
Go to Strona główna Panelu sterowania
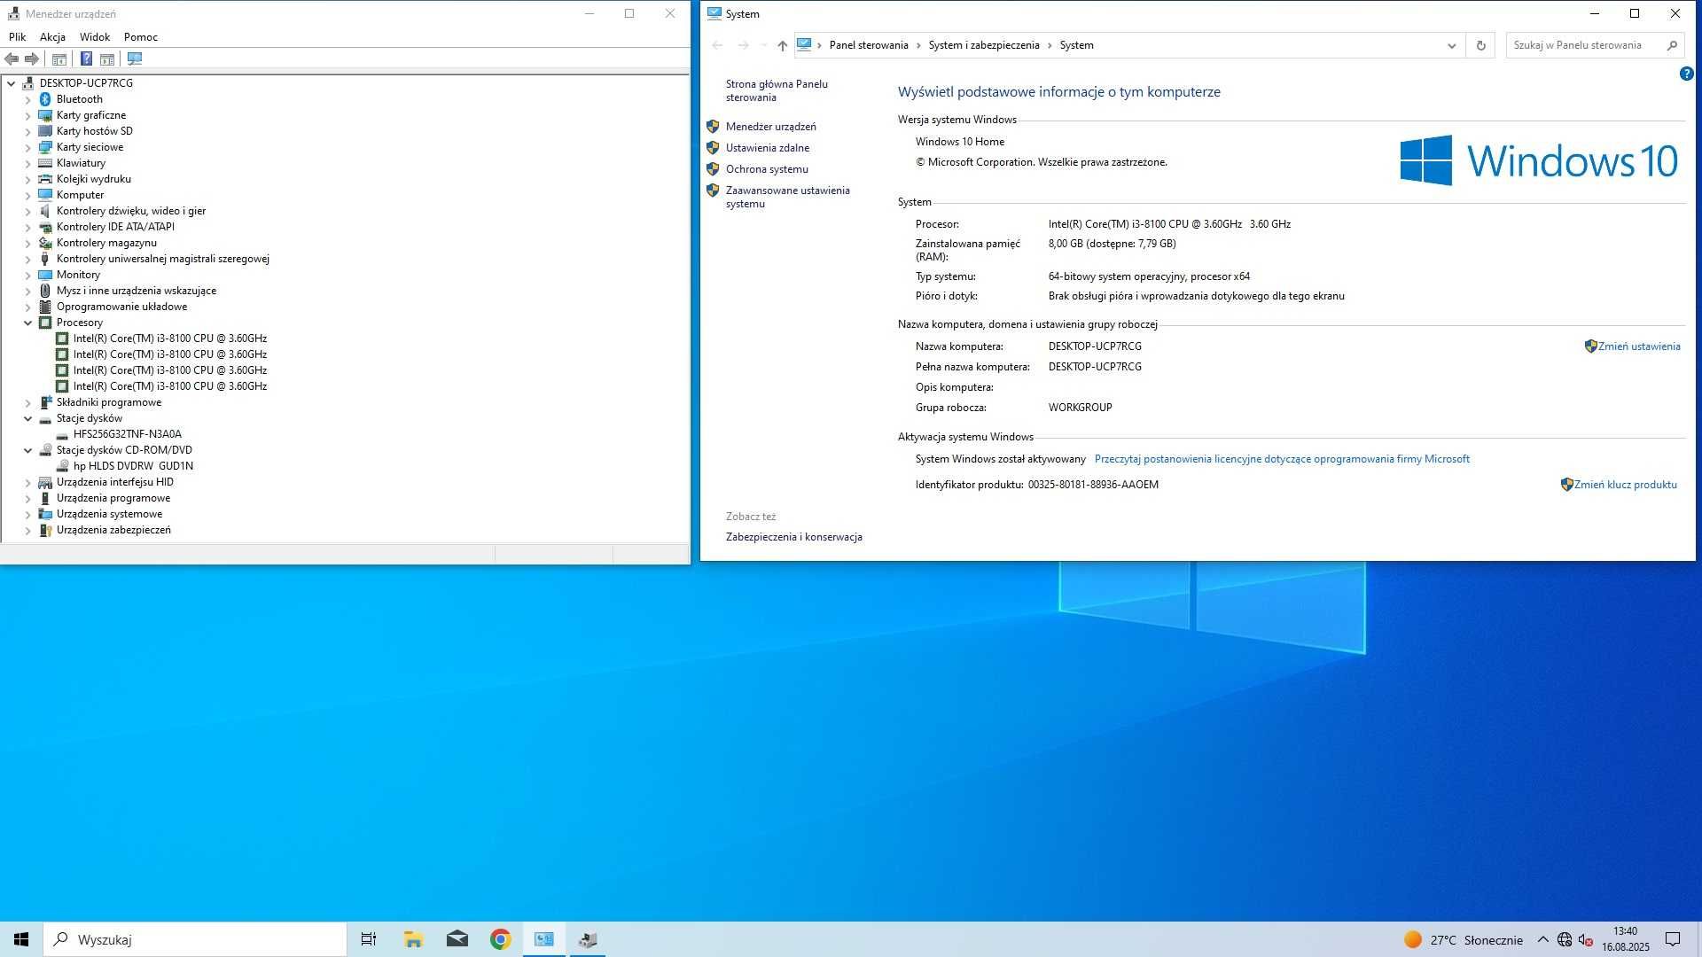[x=777, y=90]
